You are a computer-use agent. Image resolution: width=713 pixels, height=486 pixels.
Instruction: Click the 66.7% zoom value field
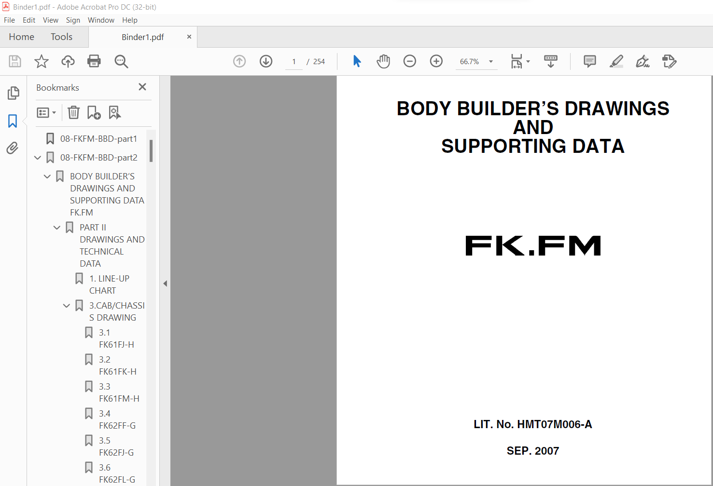coord(470,62)
